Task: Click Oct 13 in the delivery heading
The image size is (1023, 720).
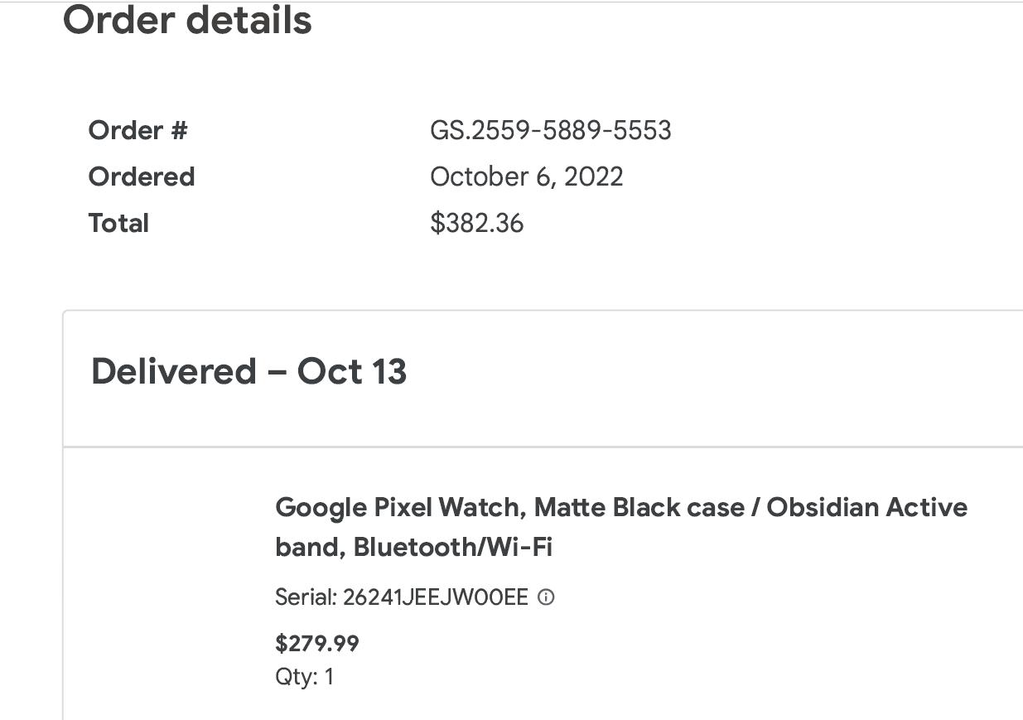Action: [352, 371]
